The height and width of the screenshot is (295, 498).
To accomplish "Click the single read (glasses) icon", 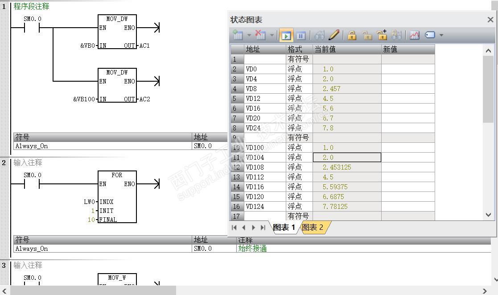I will pyautogui.click(x=320, y=35).
